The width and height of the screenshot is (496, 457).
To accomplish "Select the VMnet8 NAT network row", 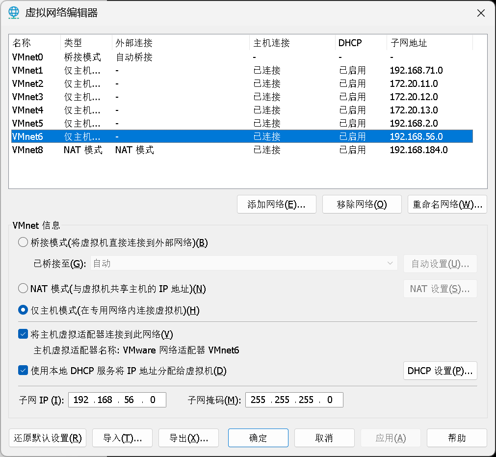I will point(27,150).
